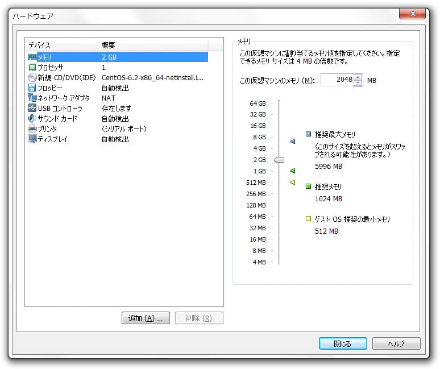
Task: Click the サウンド カード speaker icon
Action: [32, 118]
